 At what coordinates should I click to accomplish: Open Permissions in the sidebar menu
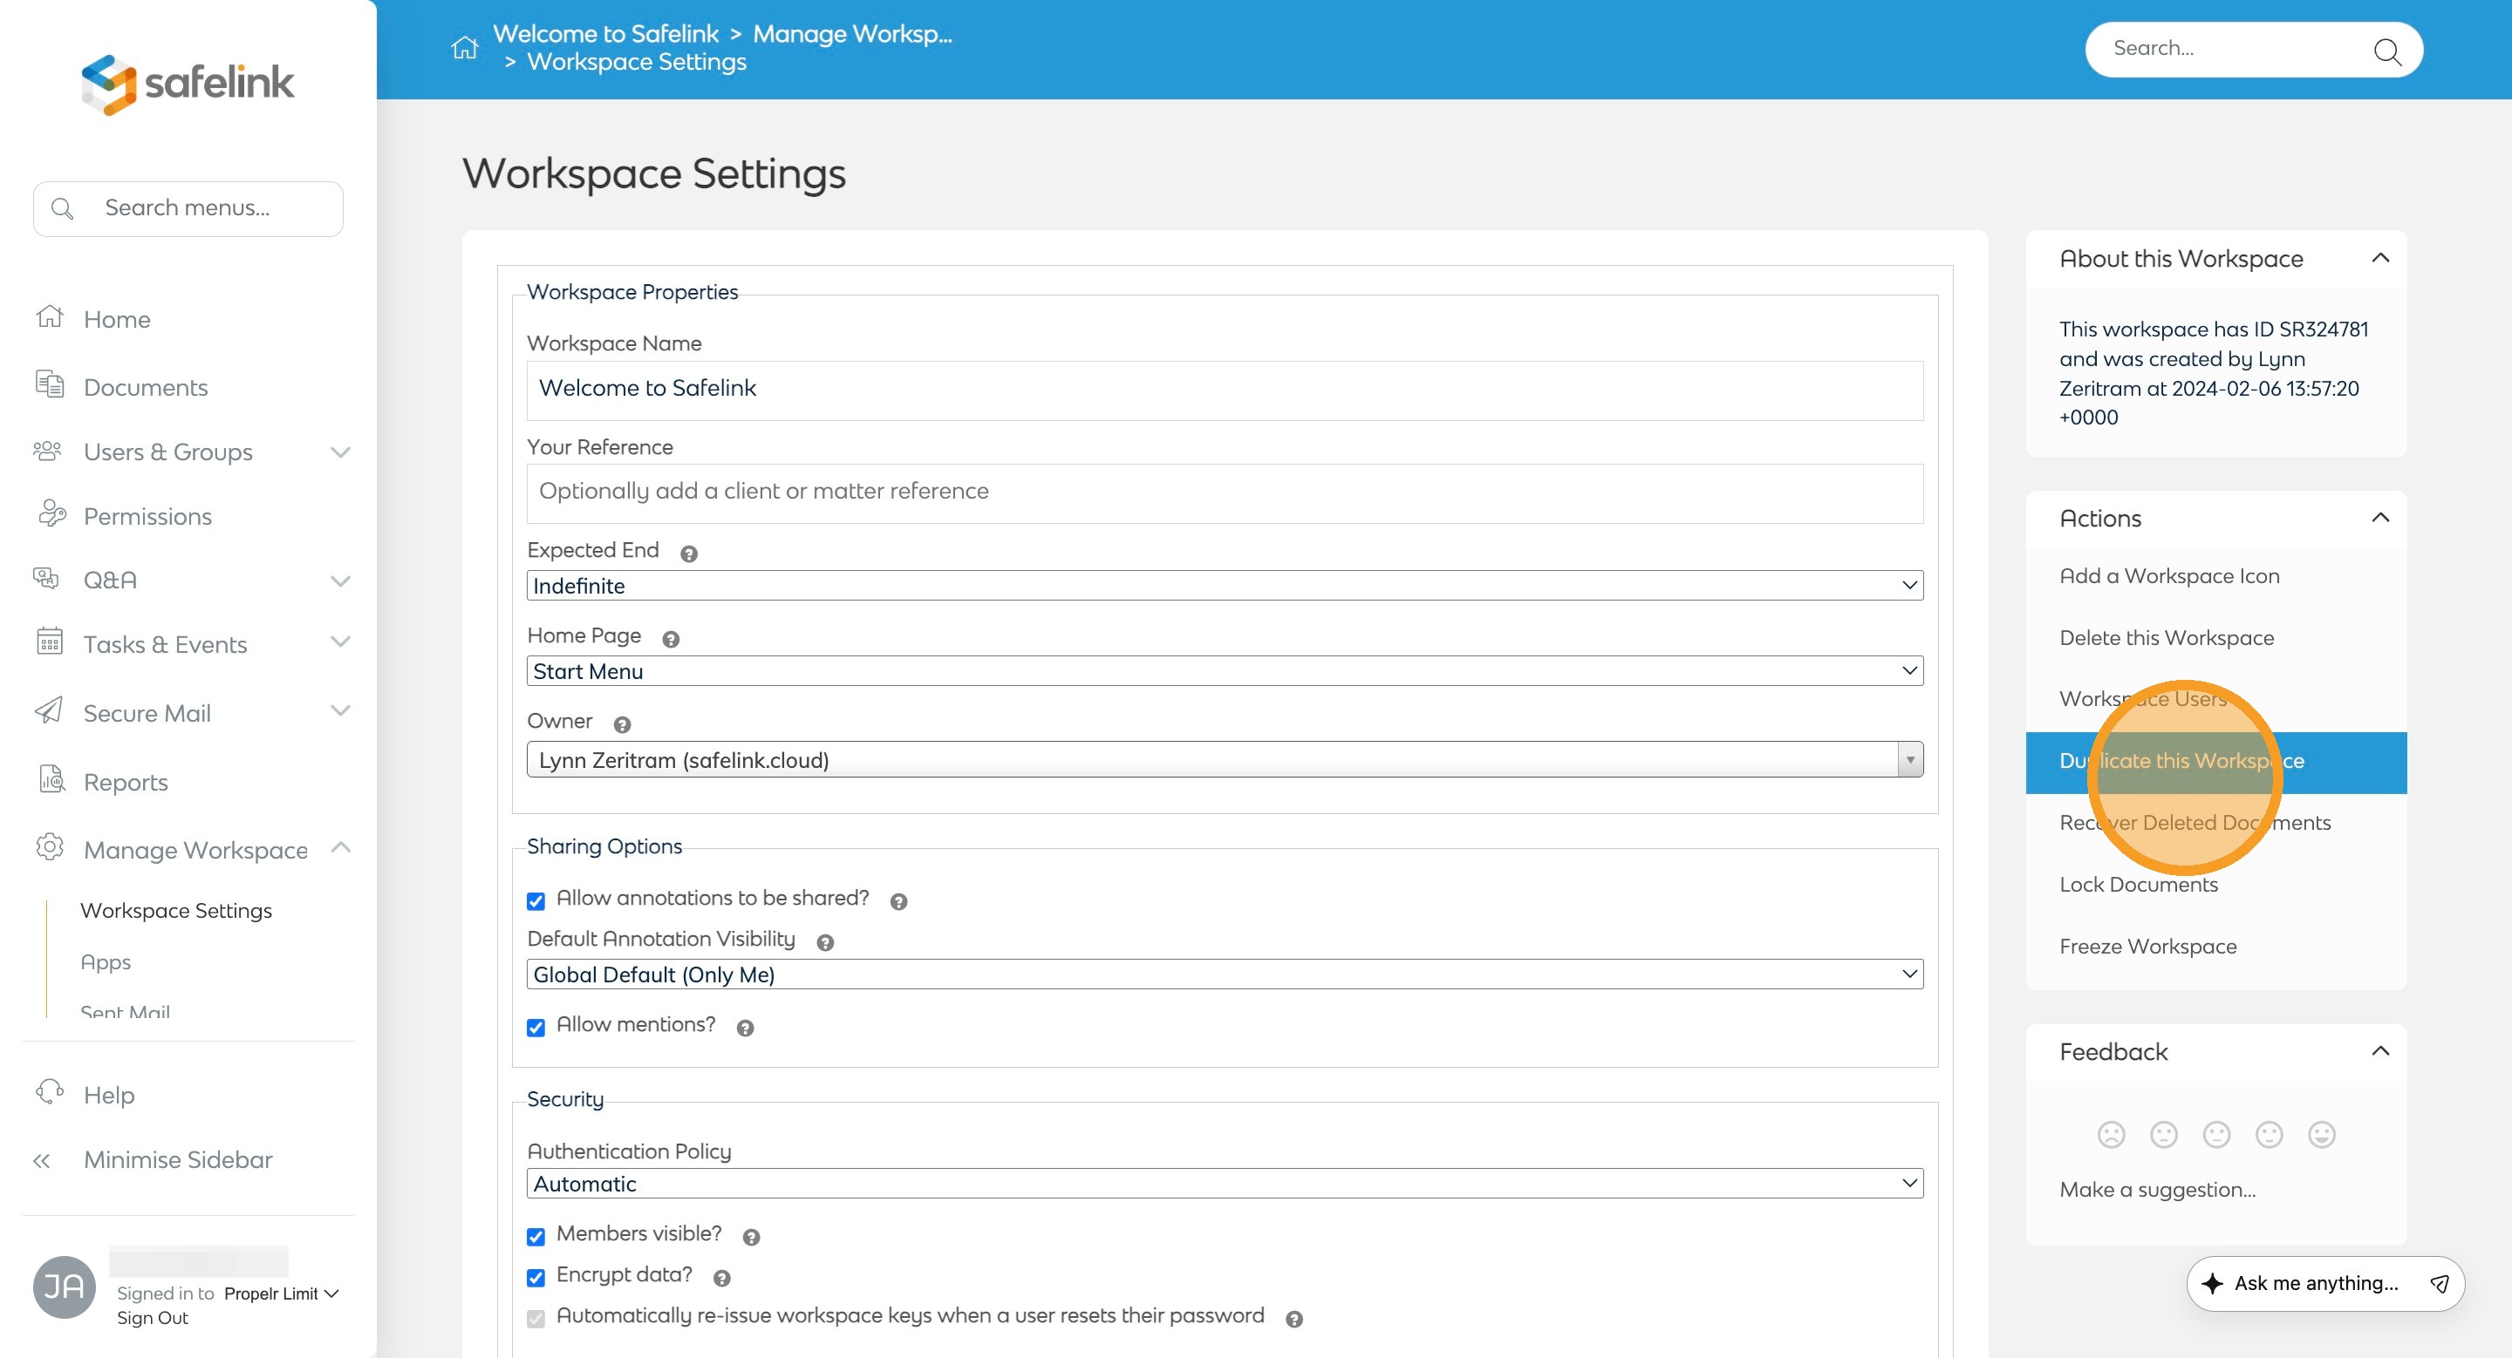pos(147,516)
